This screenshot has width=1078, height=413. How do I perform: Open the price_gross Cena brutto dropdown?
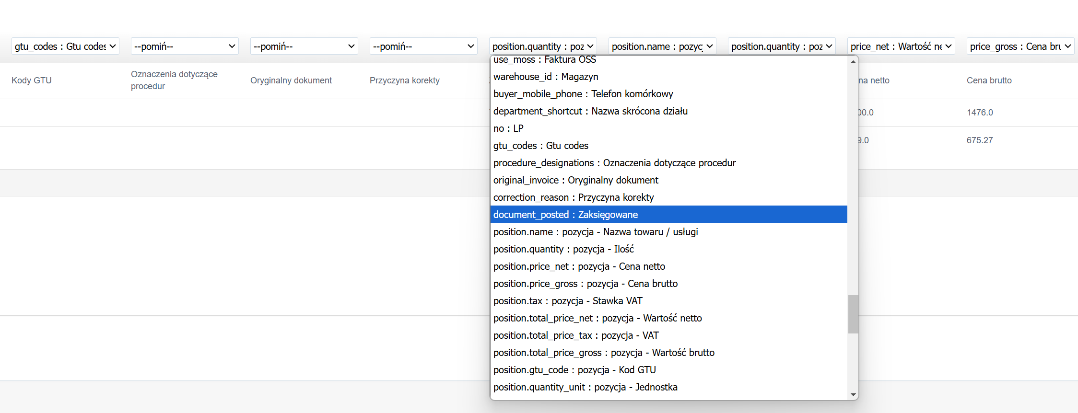coord(1020,46)
